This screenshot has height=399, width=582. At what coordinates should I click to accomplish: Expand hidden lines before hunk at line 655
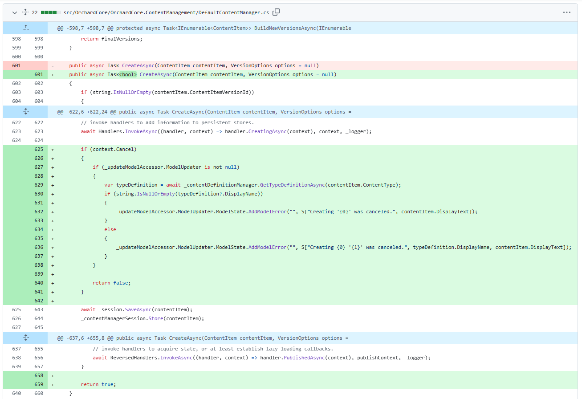point(25,338)
